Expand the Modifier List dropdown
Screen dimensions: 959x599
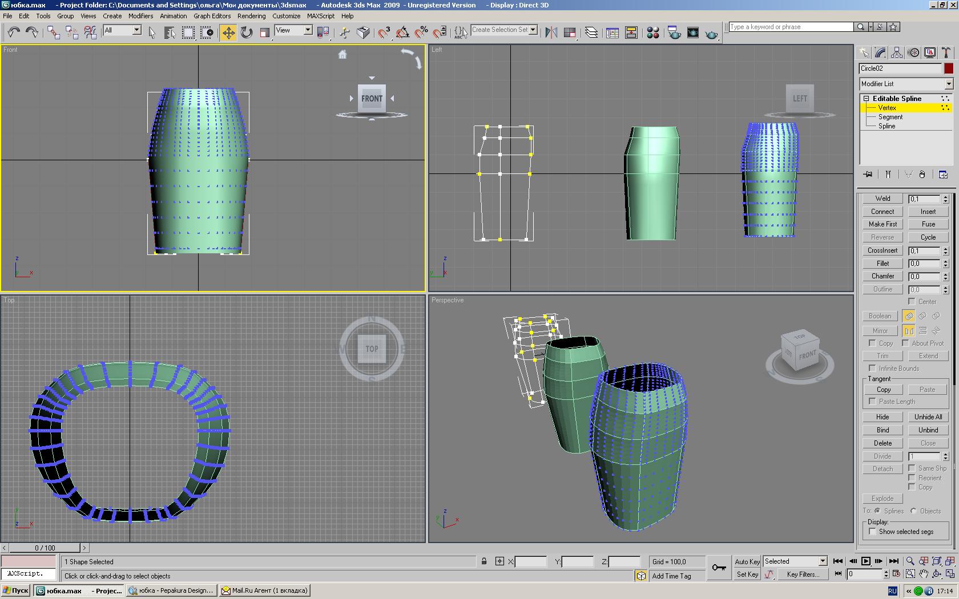[x=948, y=84]
